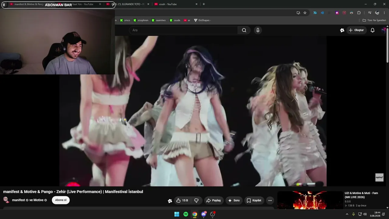The height and width of the screenshot is (219, 389).
Task: Open the purple star extension icon
Action: coord(337,13)
